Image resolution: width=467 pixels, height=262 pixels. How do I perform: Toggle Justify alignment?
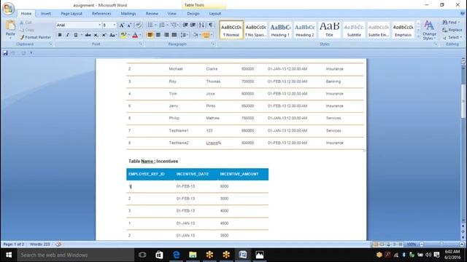[x=174, y=35]
